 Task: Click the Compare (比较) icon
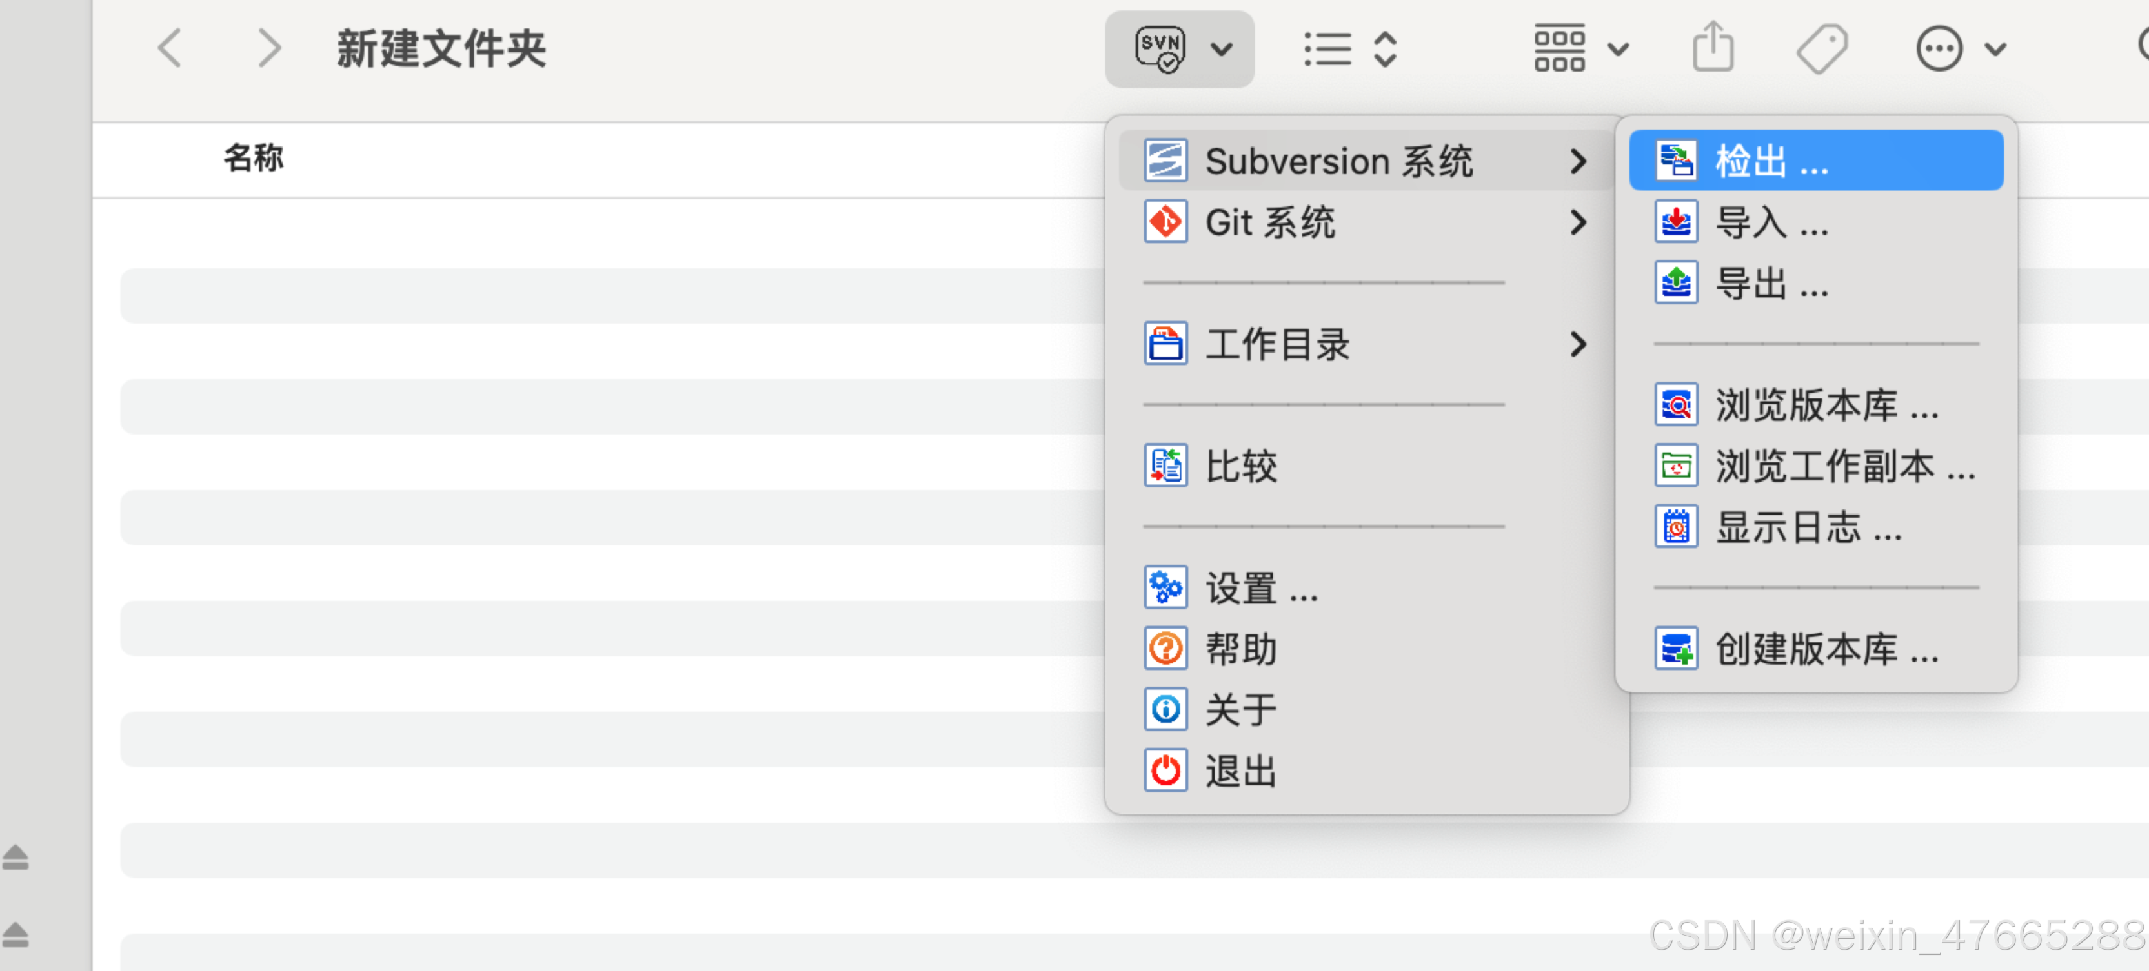[1165, 466]
